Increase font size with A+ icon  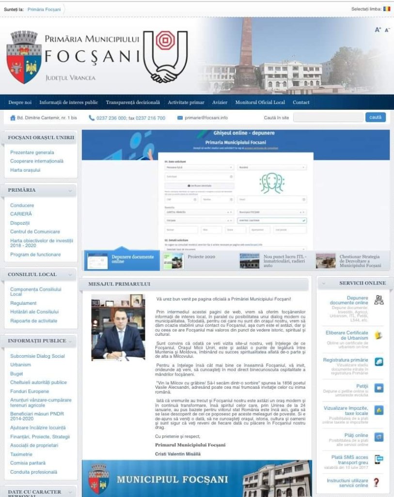click(x=378, y=30)
